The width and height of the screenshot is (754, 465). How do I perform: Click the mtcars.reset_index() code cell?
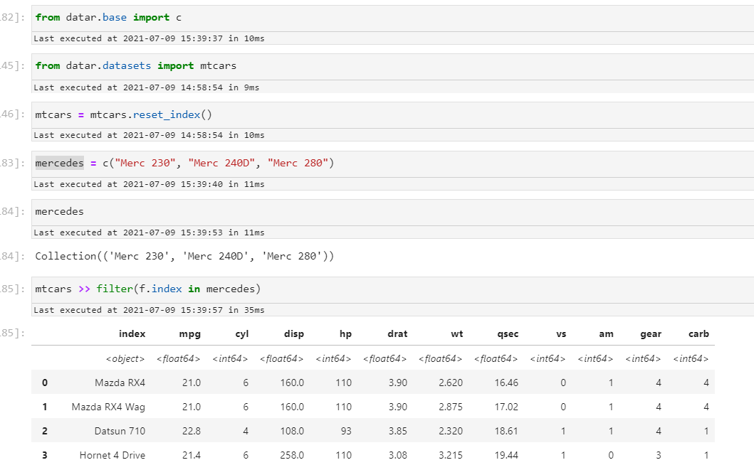point(392,114)
